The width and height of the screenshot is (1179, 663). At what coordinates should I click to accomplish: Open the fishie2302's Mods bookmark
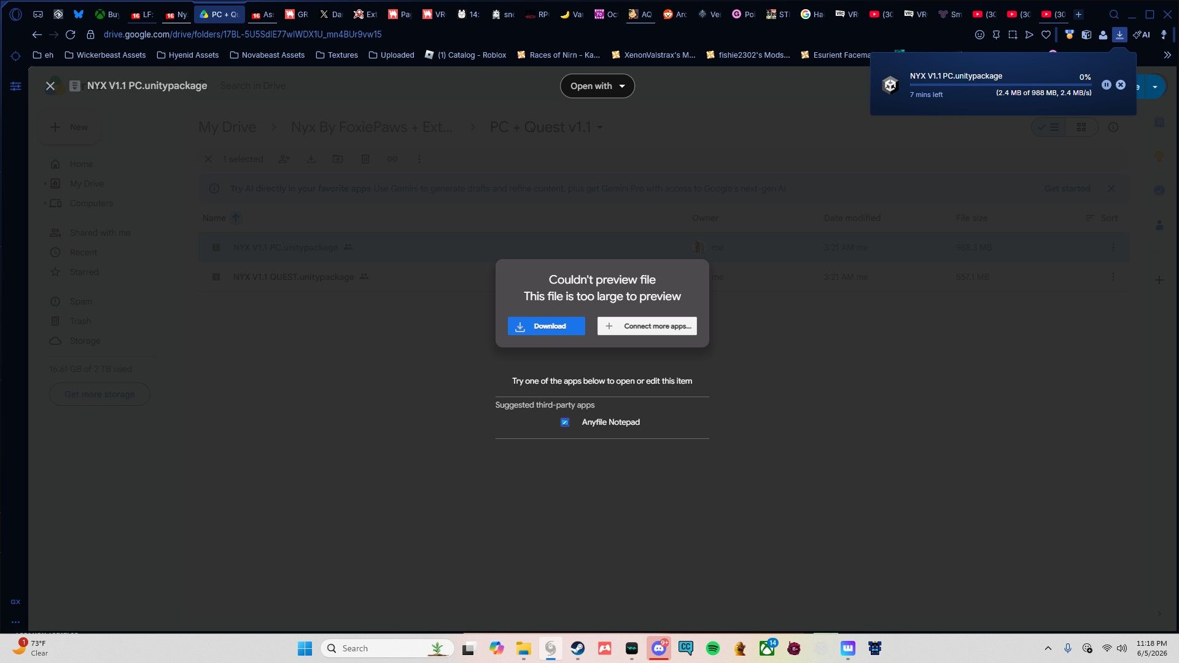pos(748,55)
